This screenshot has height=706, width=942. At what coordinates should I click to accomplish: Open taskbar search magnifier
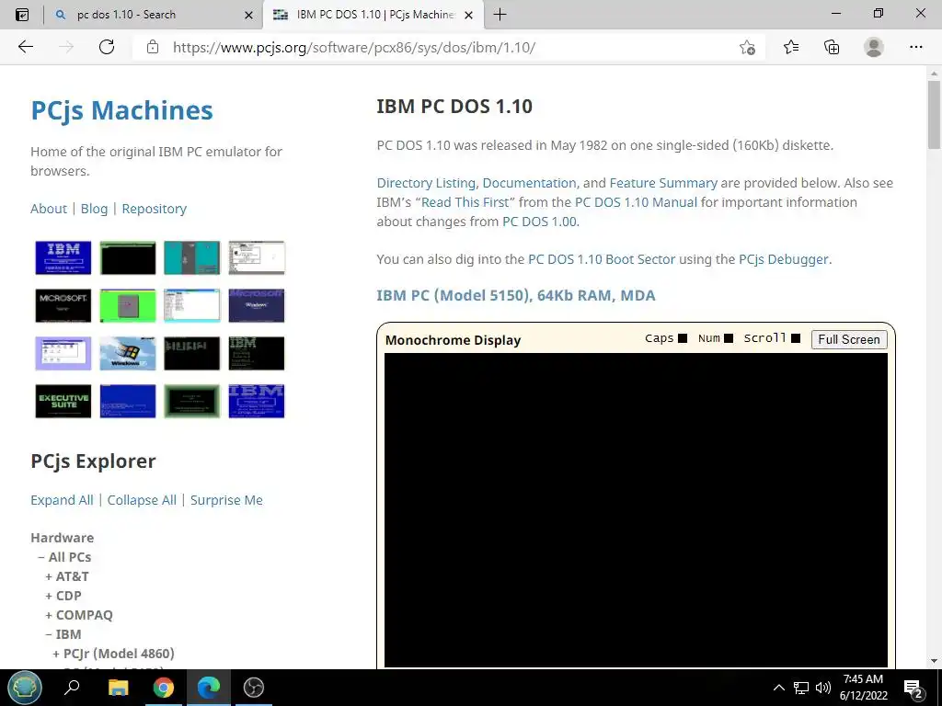72,688
